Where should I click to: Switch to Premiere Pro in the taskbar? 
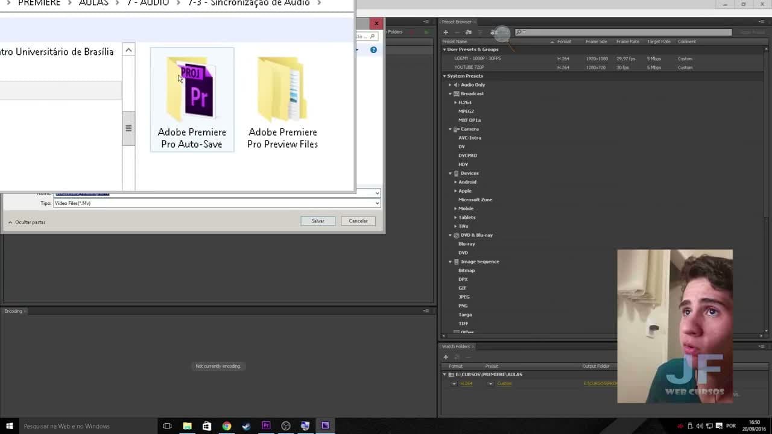pyautogui.click(x=266, y=426)
